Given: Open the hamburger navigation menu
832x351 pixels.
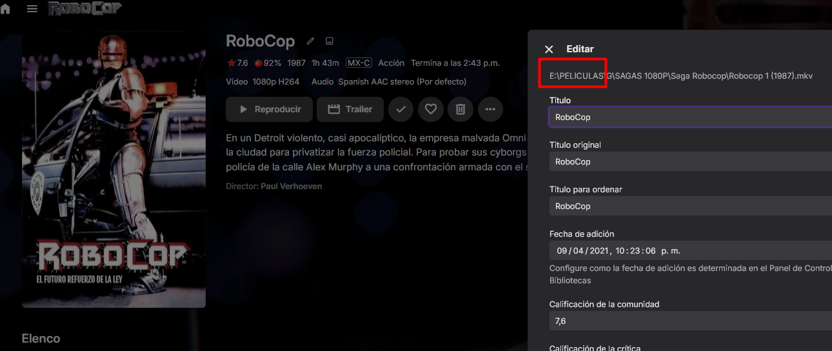Looking at the screenshot, I should 32,9.
